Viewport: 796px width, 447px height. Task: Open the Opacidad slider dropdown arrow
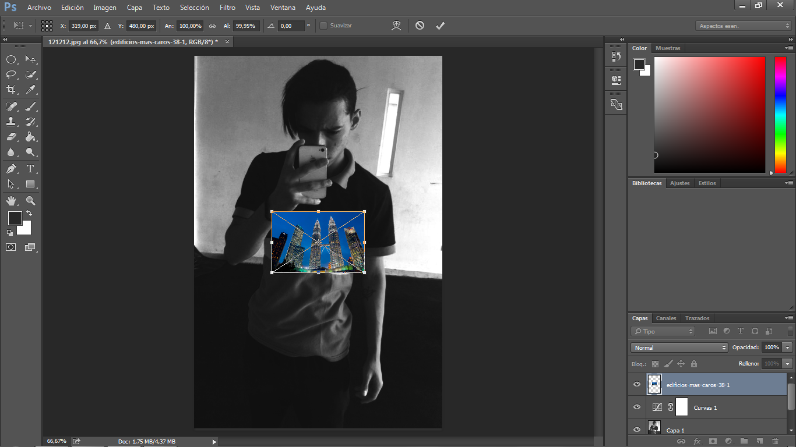point(788,347)
